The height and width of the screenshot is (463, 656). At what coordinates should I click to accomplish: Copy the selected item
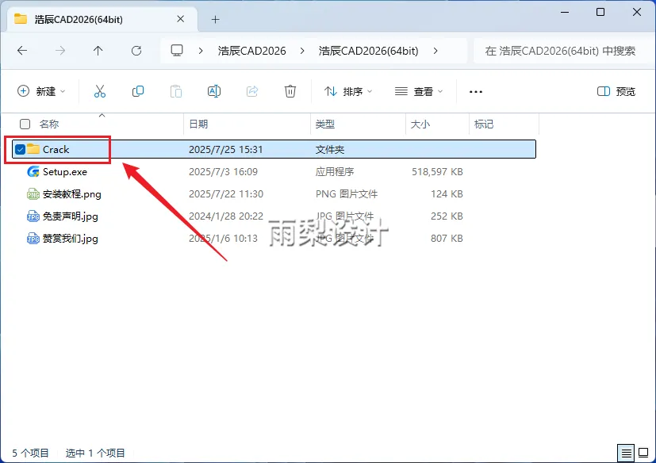pos(138,91)
